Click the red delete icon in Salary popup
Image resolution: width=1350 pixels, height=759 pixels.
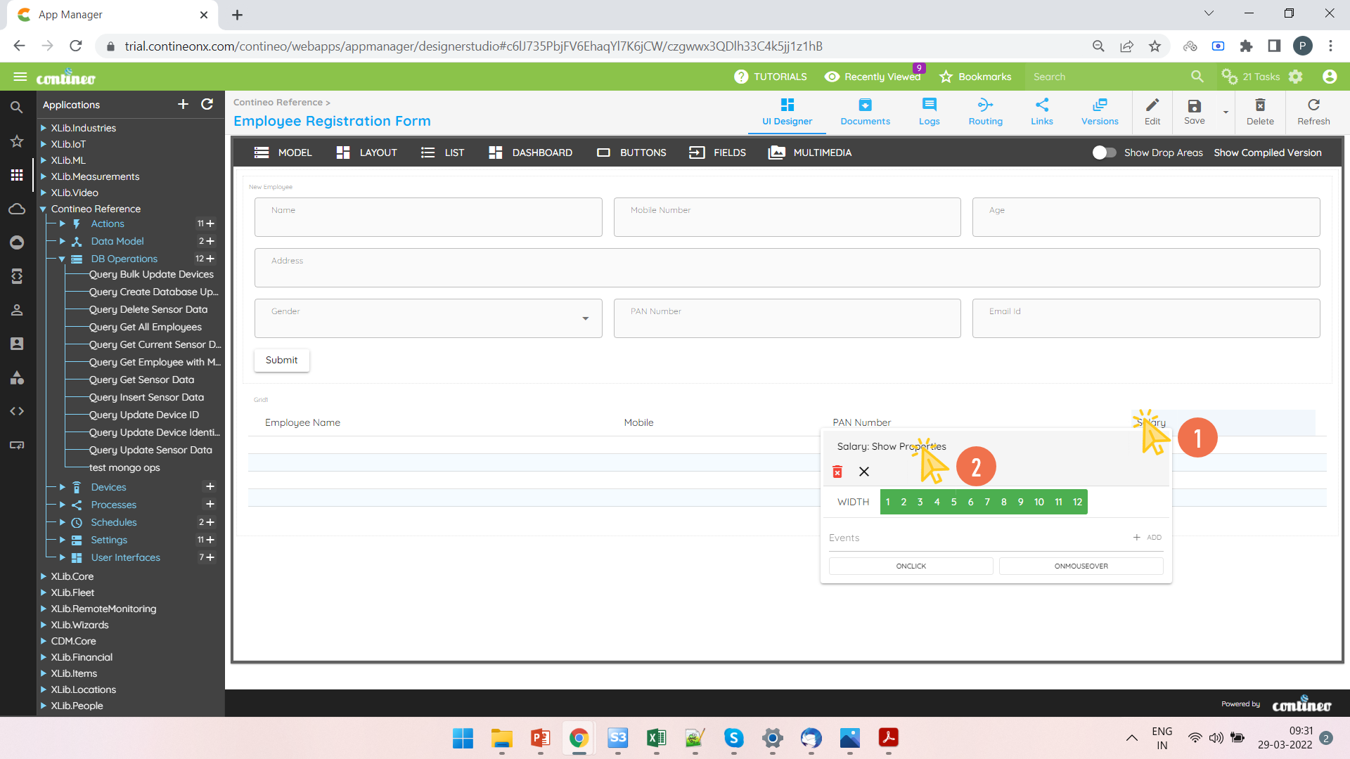(837, 472)
